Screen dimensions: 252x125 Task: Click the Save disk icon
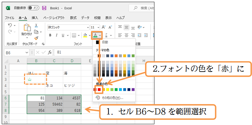[44, 8]
